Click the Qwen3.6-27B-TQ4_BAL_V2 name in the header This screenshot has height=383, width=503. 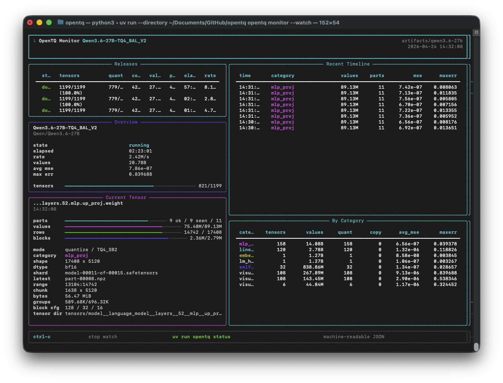tap(114, 41)
